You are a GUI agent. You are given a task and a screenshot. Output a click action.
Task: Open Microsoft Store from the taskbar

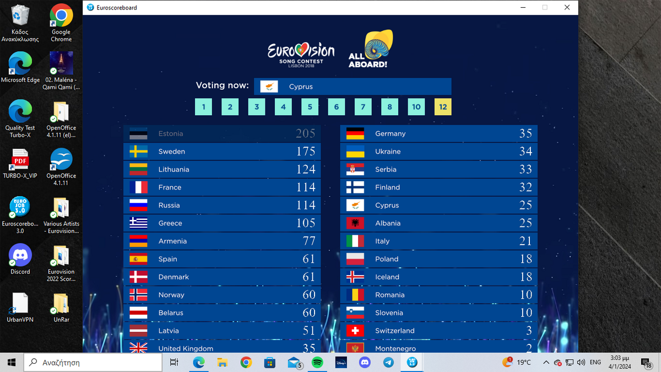270,362
